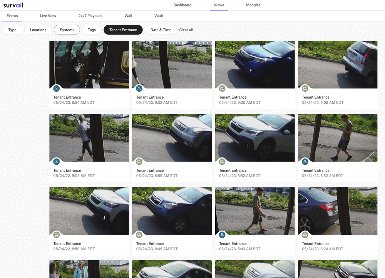This screenshot has height=278, width=385.
Task: Click person icon on 9:54 AM event
Action: tap(57, 88)
